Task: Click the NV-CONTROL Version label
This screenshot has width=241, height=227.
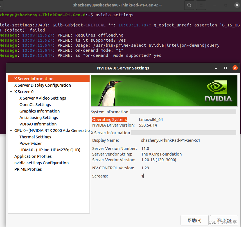Action: [x=113, y=168]
